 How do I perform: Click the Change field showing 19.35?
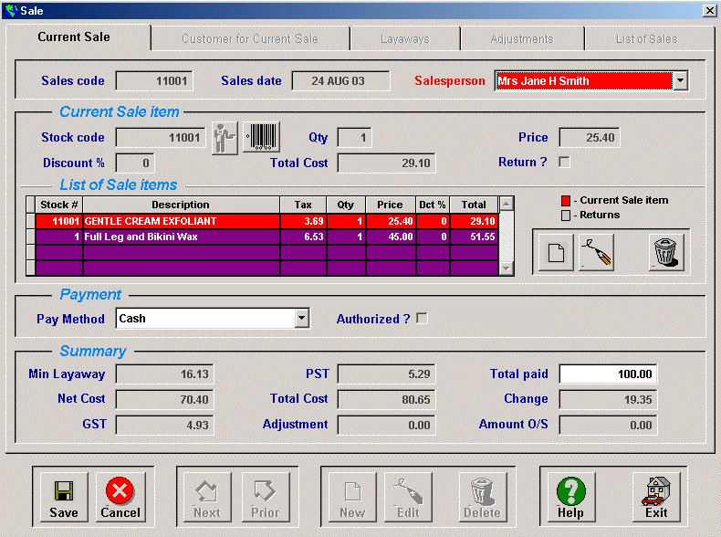608,399
